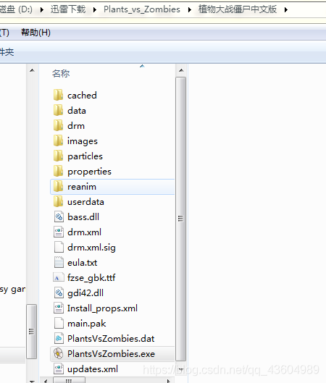Click the gdi42.dll file icon
This screenshot has height=383, width=326.
(x=59, y=293)
